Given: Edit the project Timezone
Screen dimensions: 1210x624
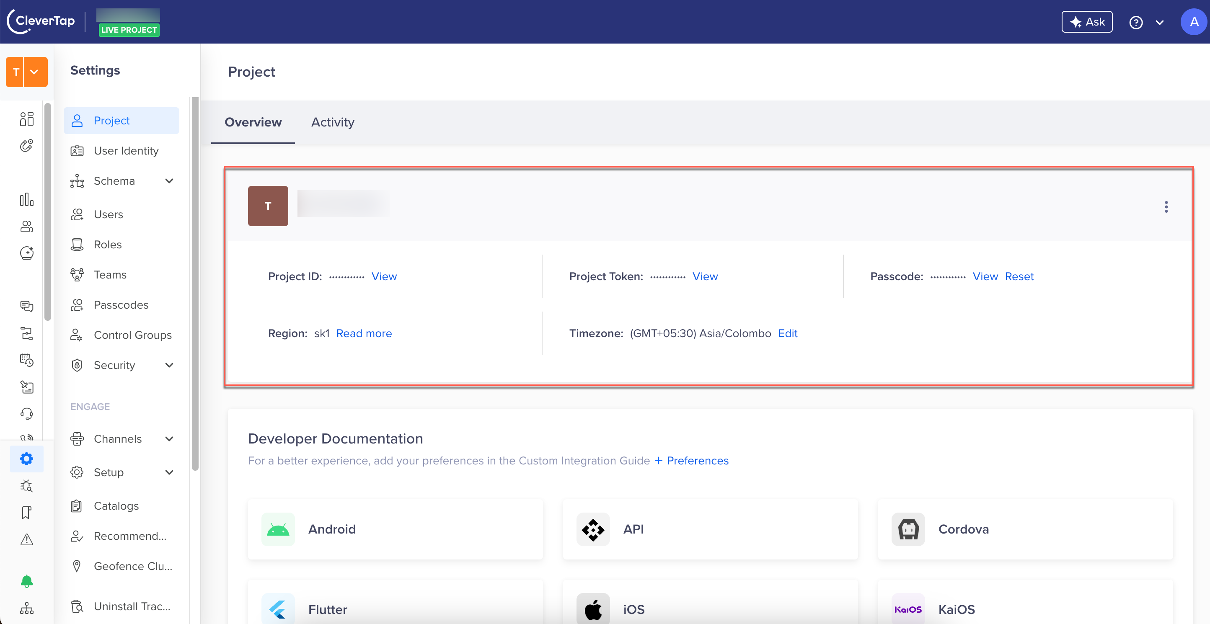Looking at the screenshot, I should [x=788, y=333].
